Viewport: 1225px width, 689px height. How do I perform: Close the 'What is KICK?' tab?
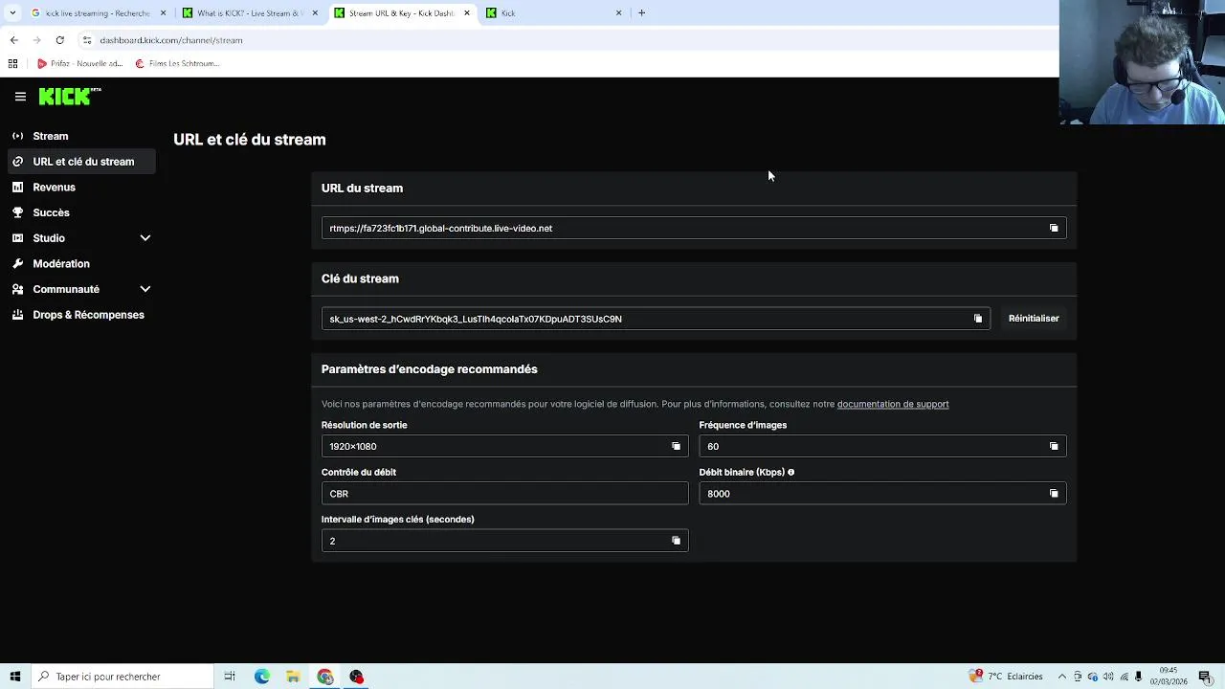(x=315, y=13)
